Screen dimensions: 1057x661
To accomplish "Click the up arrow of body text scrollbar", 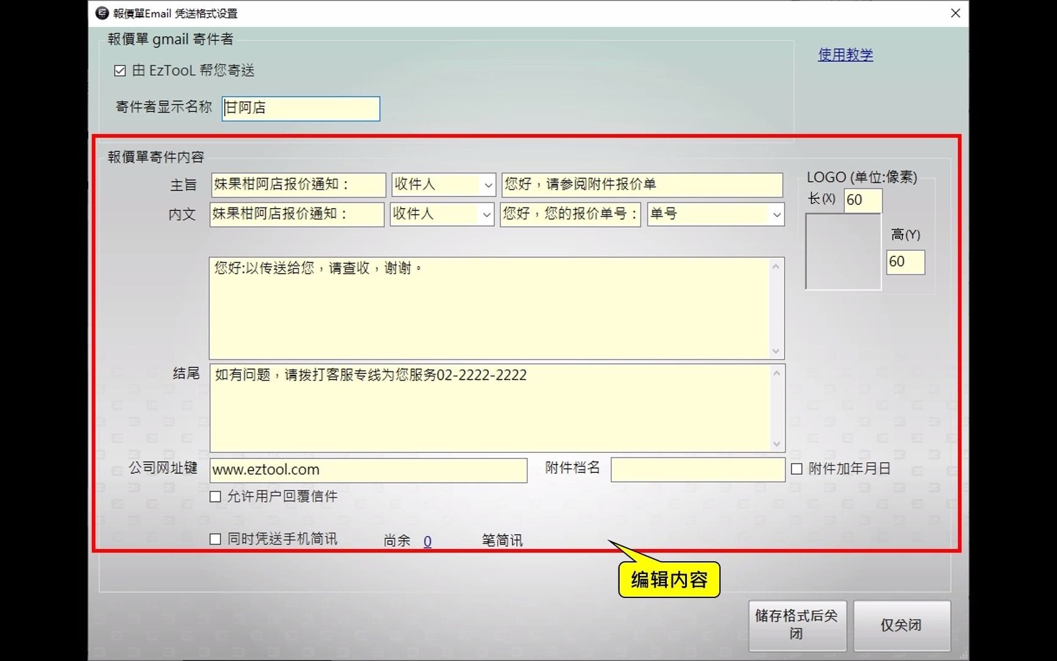I will [776, 266].
